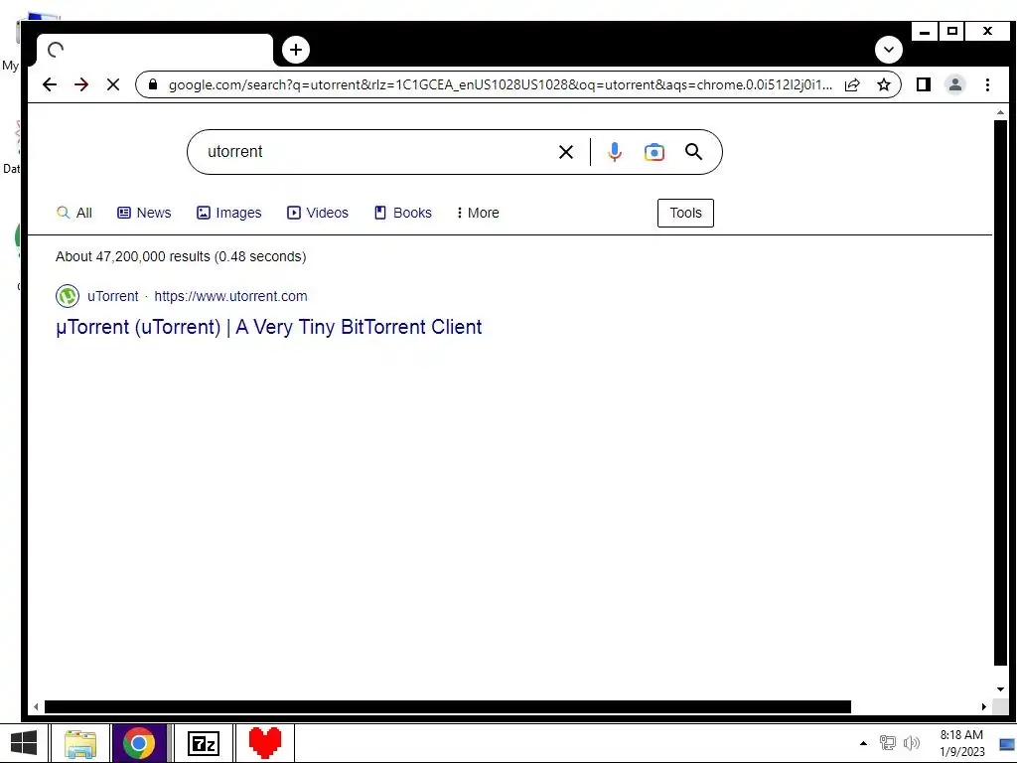
Task: Click the scroll down arrow
Action: click(1000, 689)
